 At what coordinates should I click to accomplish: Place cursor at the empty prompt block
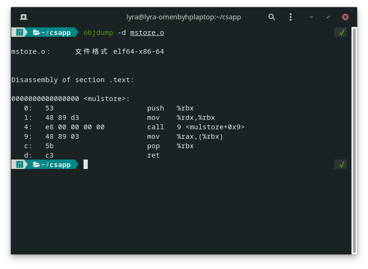click(x=86, y=164)
